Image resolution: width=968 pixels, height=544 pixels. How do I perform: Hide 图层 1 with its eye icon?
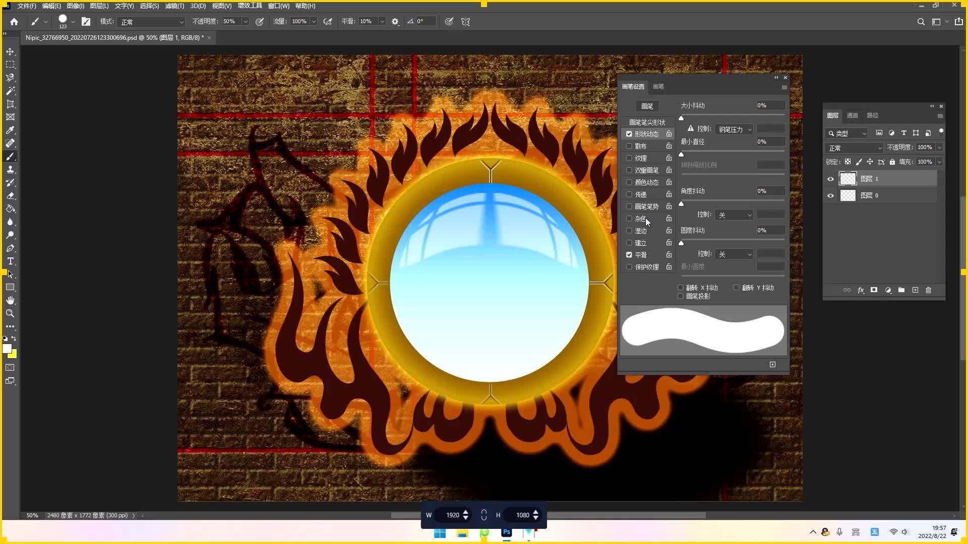point(830,179)
